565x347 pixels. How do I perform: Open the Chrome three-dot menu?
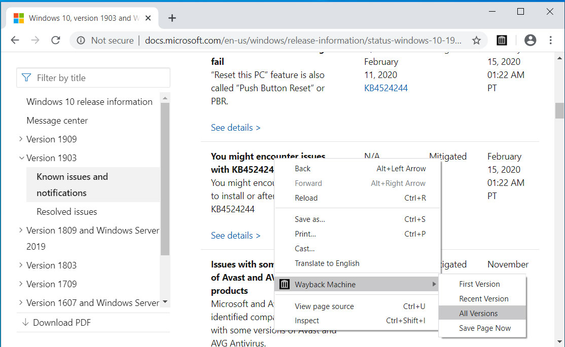tap(551, 41)
